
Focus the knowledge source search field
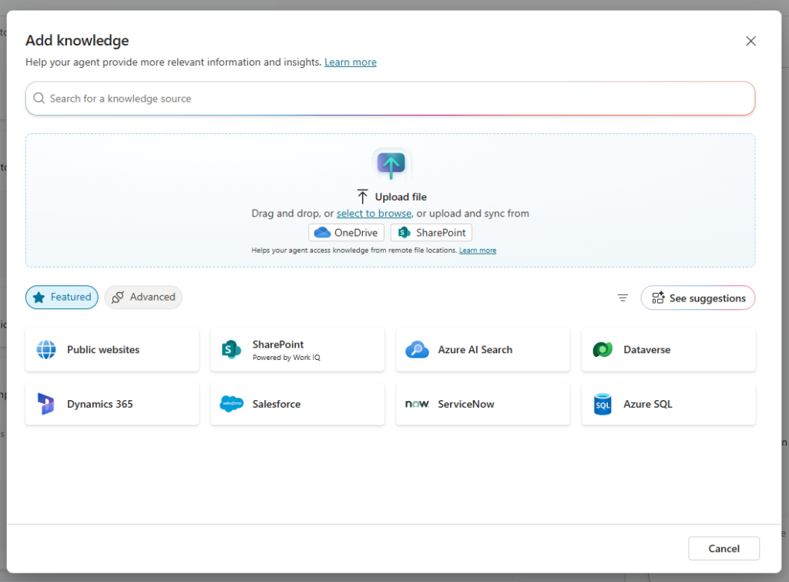390,99
